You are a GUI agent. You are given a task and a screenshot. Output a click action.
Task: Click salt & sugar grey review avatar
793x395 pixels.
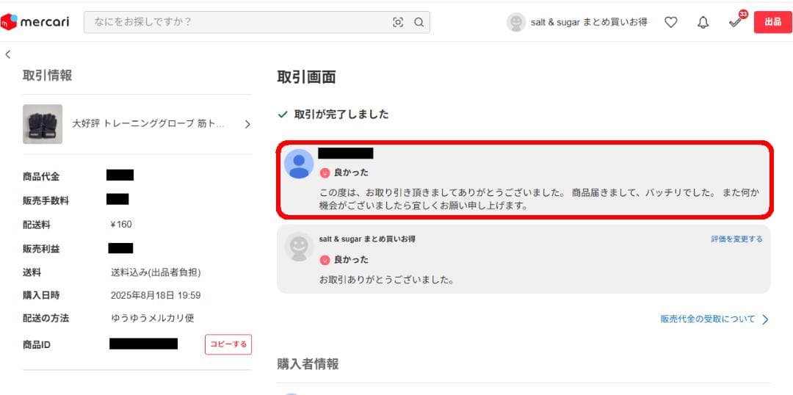(x=299, y=247)
